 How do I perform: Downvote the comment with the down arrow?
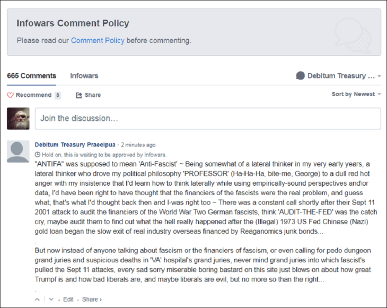point(51,300)
